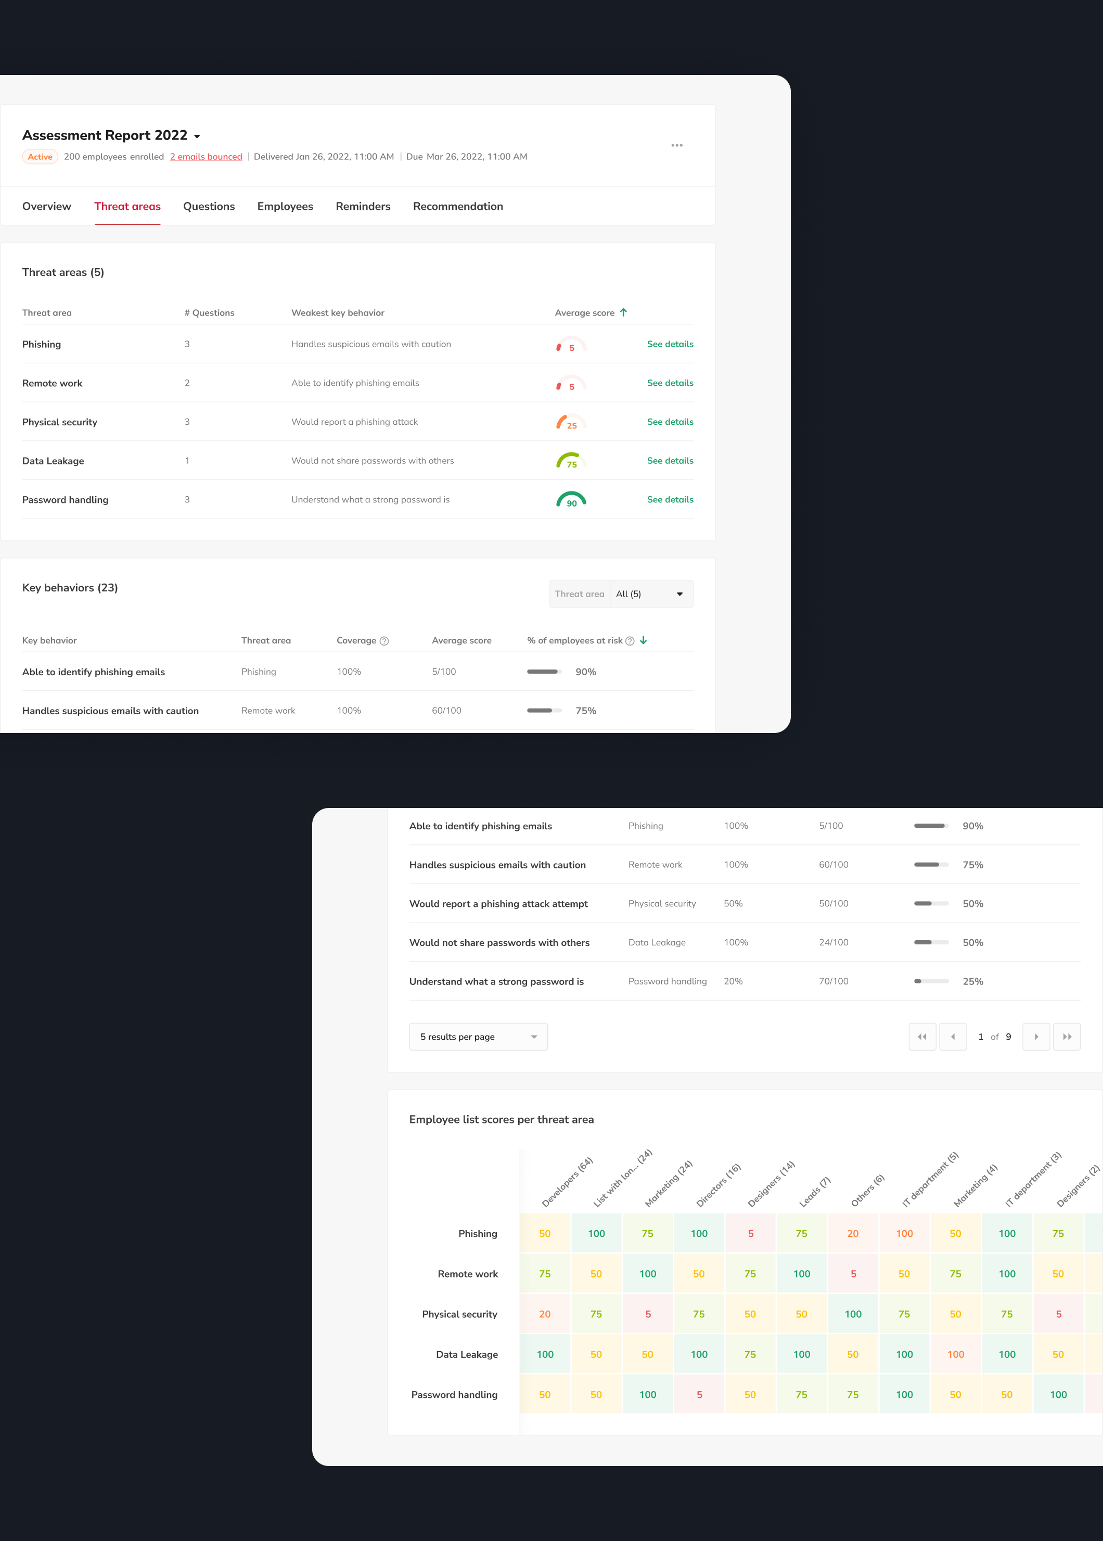Open the help icon next to % of employees at risk
This screenshot has width=1103, height=1541.
tap(629, 640)
